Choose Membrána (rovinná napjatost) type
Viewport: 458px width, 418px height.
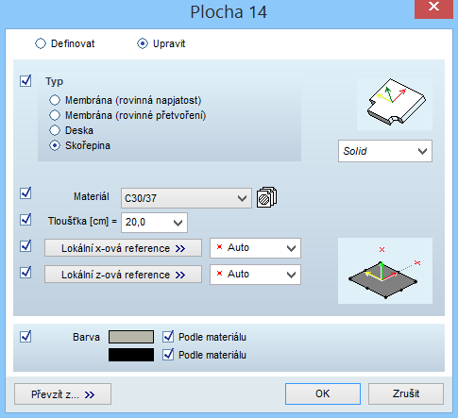tap(55, 100)
